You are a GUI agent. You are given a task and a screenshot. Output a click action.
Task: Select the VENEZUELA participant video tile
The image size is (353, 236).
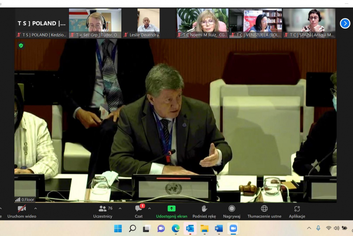coord(256,23)
